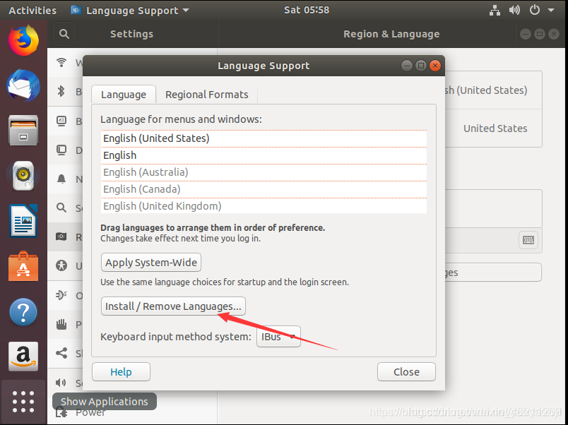568x425 pixels.
Task: Open the Help question mark dock icon
Action: pos(23,312)
